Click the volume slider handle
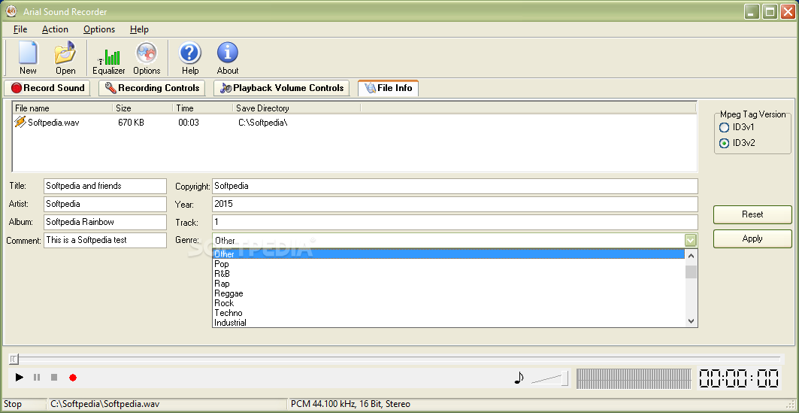Image resolution: width=799 pixels, height=413 pixels. pos(564,378)
